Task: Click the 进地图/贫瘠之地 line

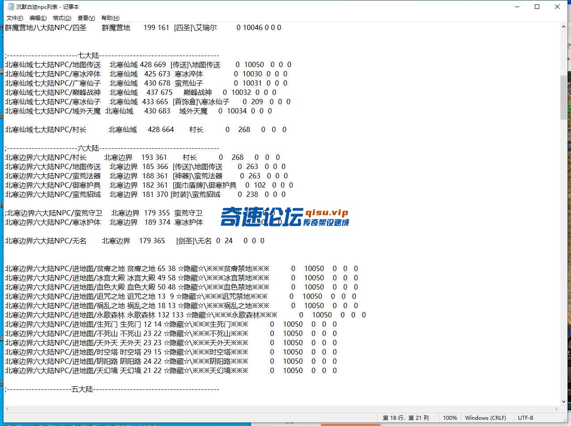Action: click(x=181, y=268)
